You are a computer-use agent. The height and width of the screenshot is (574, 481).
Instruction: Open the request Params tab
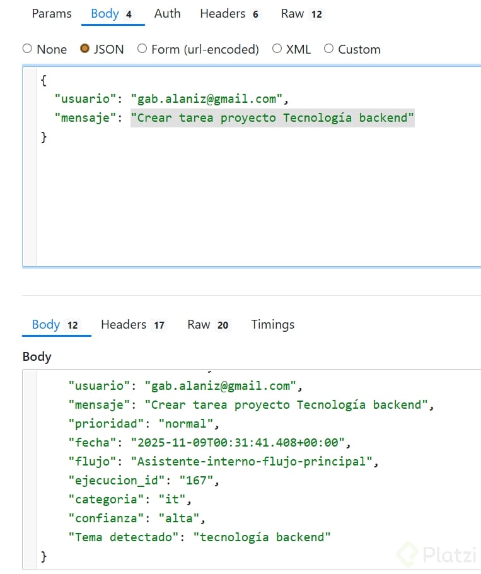[52, 14]
